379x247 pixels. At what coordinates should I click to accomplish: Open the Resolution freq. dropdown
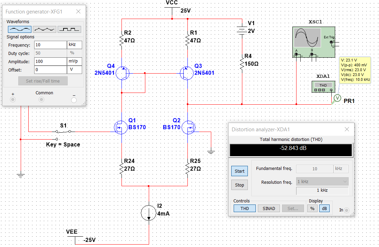[322, 181]
